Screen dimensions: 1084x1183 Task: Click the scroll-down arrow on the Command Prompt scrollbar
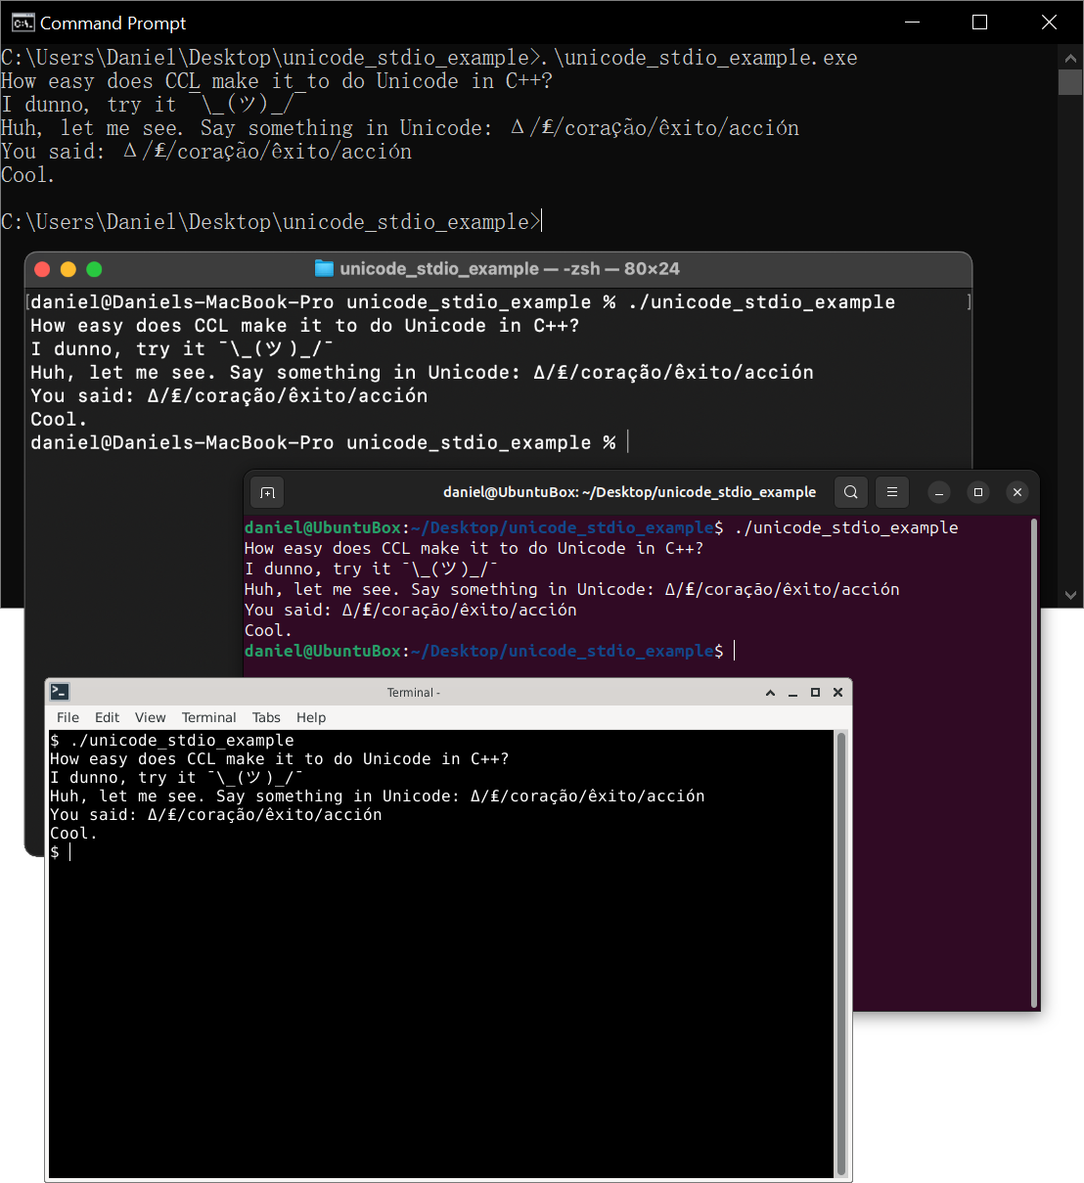click(1071, 594)
